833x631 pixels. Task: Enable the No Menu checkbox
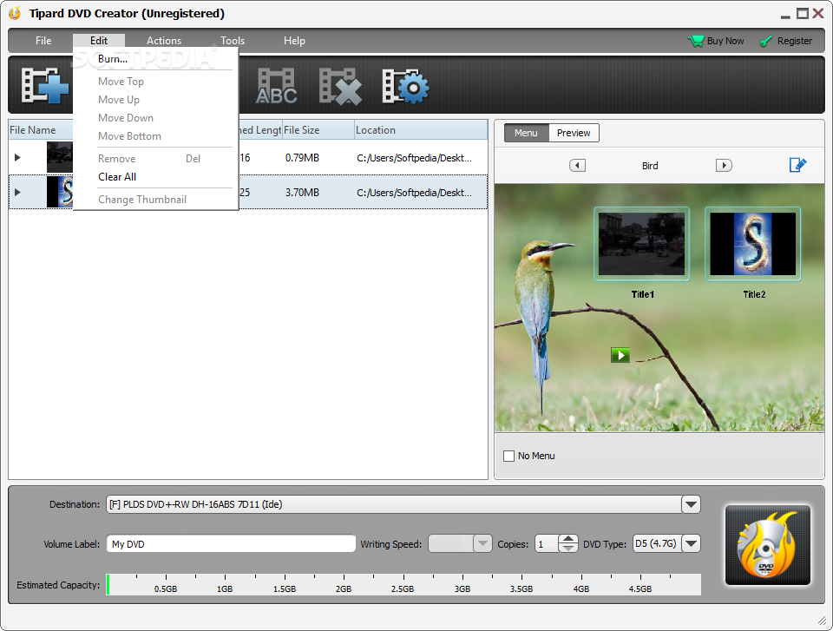tap(508, 456)
